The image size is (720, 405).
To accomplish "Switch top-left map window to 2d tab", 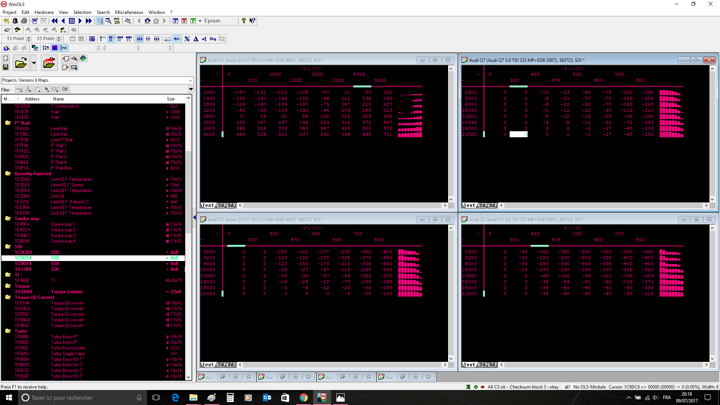I will point(221,205).
